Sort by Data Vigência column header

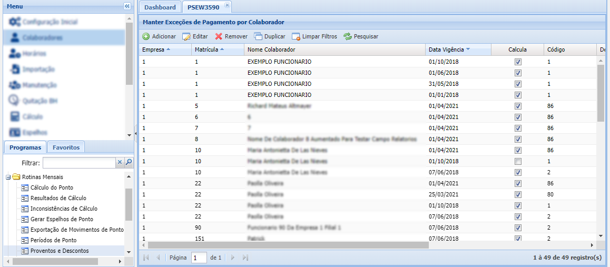coord(446,50)
